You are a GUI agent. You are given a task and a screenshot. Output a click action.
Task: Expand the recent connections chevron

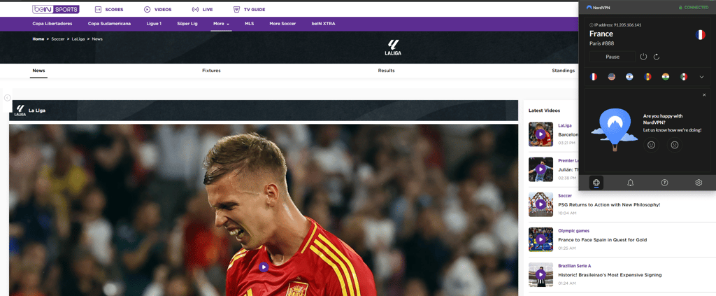click(701, 77)
